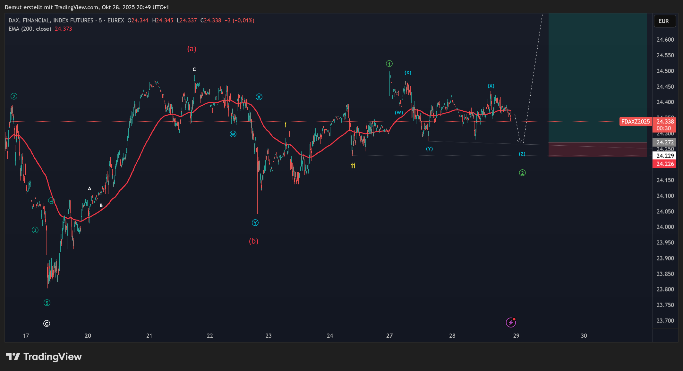Click the yellow ii wave label

point(353,165)
